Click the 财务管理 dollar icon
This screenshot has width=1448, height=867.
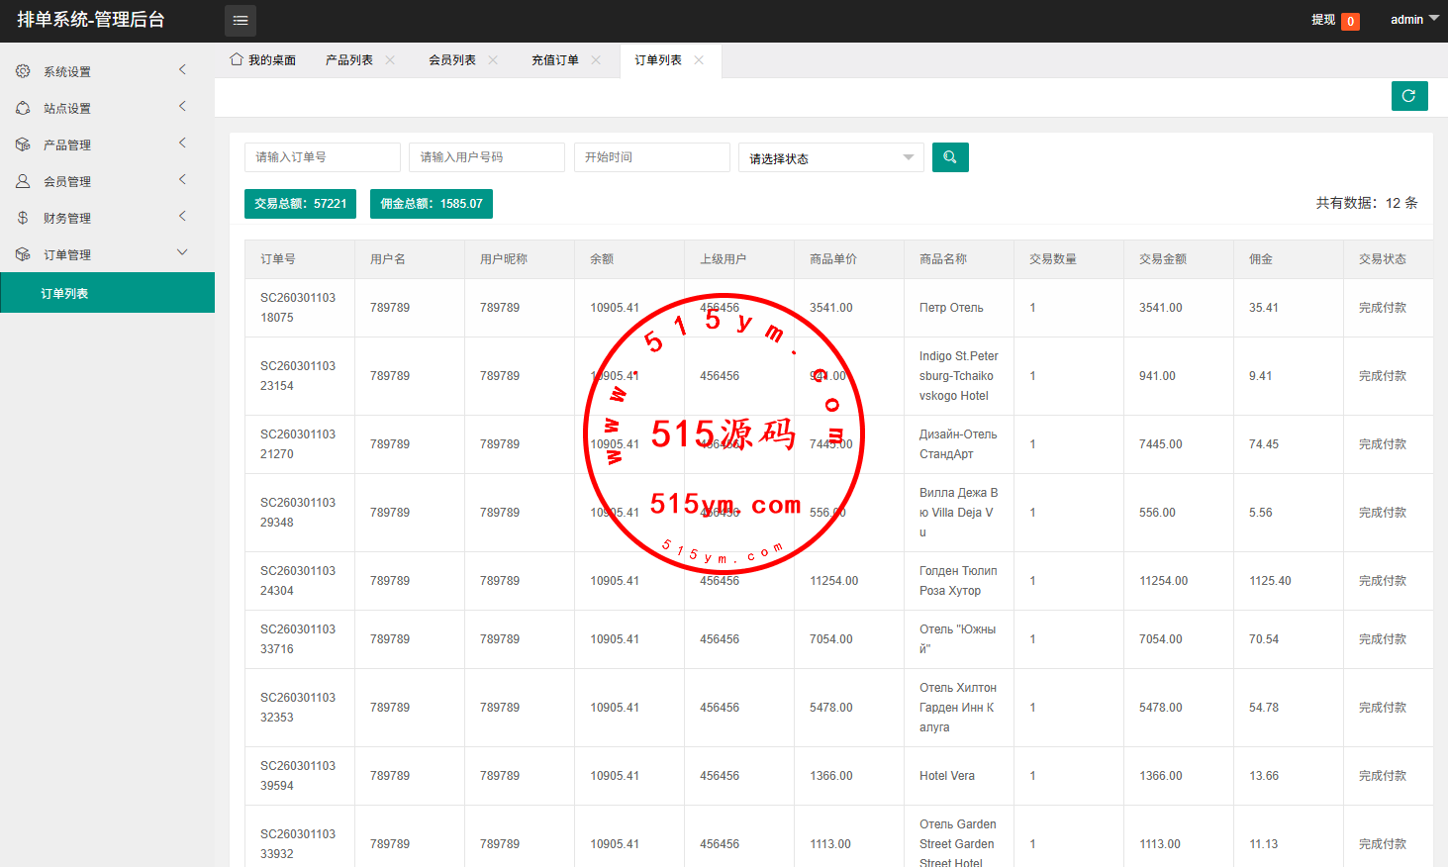pyautogui.click(x=23, y=218)
